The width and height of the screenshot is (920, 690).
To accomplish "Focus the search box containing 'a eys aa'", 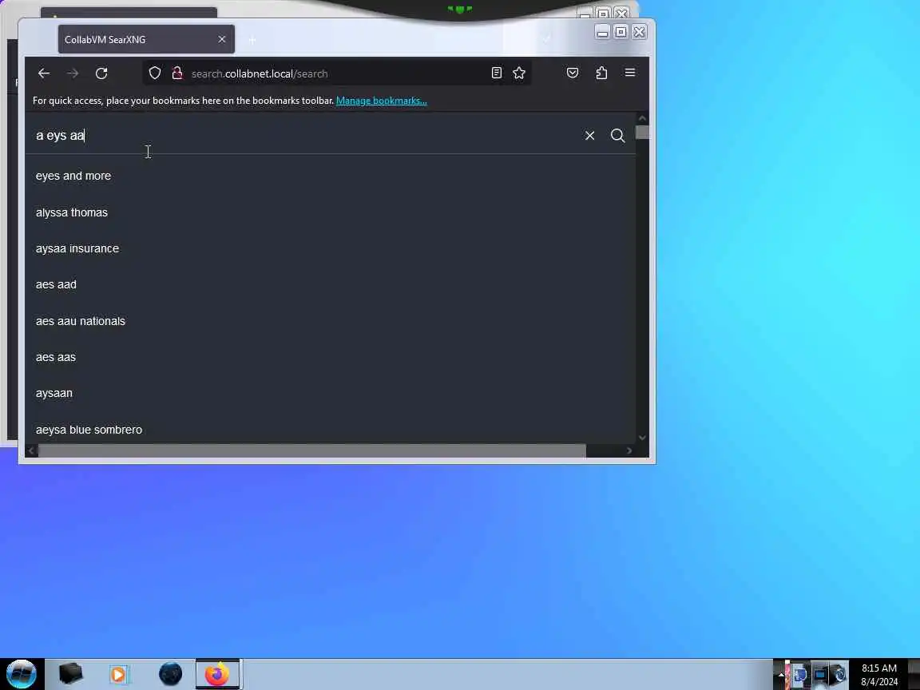I will point(305,136).
